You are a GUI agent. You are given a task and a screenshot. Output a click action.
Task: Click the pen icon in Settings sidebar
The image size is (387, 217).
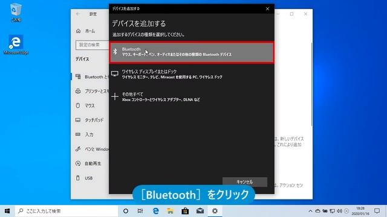(78, 149)
